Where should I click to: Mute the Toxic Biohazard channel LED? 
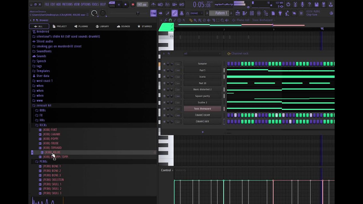point(164,109)
